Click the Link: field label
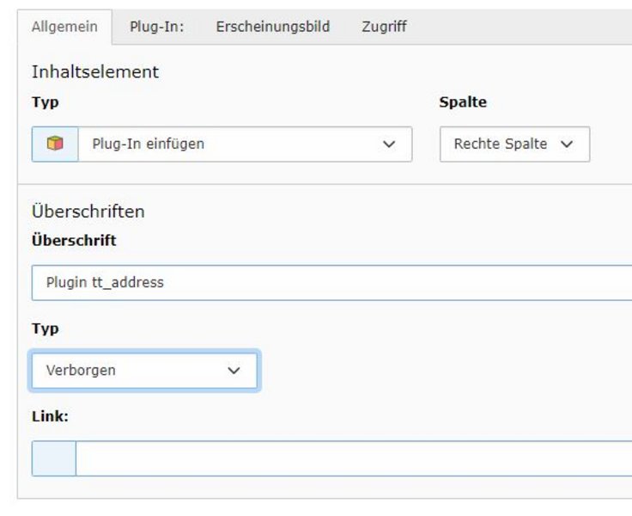 point(50,416)
